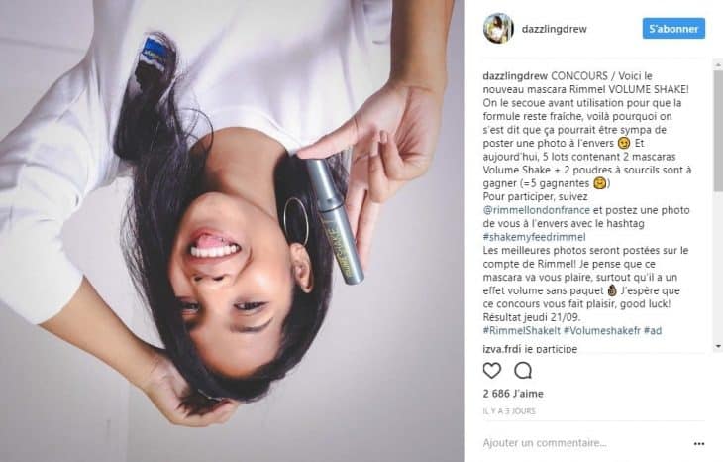This screenshot has height=462, width=723.
Task: Follow the account with the S'abonner button
Action: pos(673,28)
